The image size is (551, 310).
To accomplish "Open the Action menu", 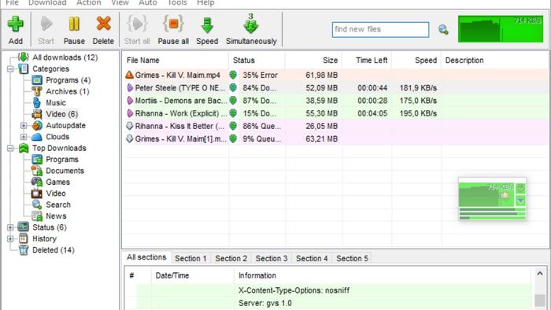I will pos(88,2).
